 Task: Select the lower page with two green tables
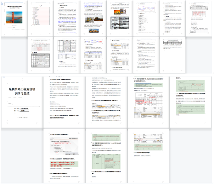tap(190, 102)
